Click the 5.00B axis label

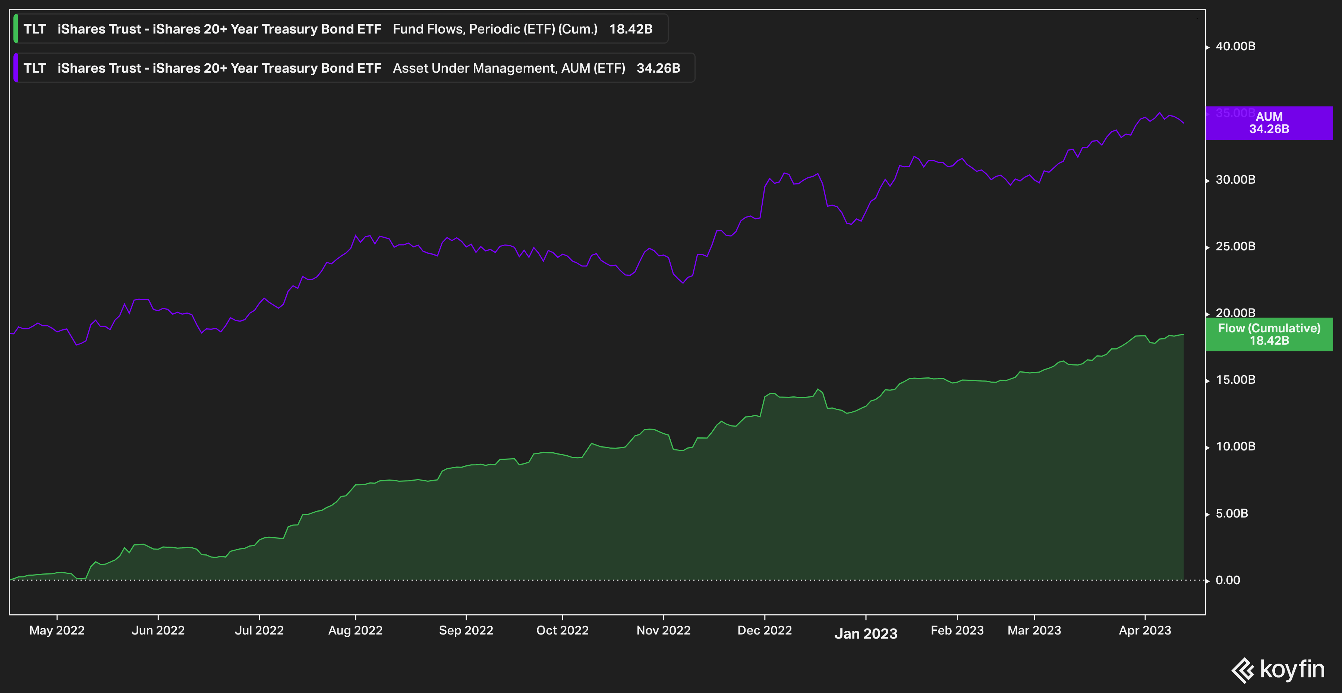pos(1232,513)
